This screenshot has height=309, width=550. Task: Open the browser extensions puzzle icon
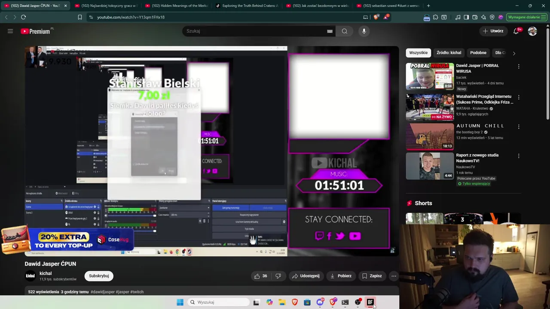pos(435,17)
